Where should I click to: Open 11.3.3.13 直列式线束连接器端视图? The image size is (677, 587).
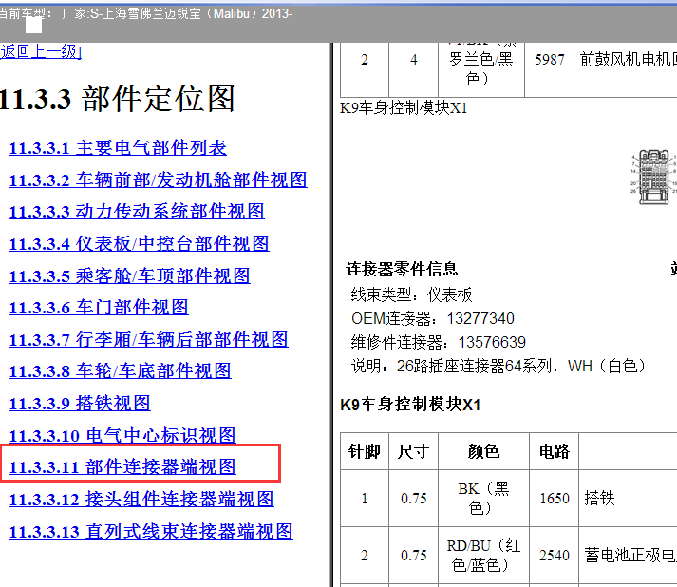151,531
